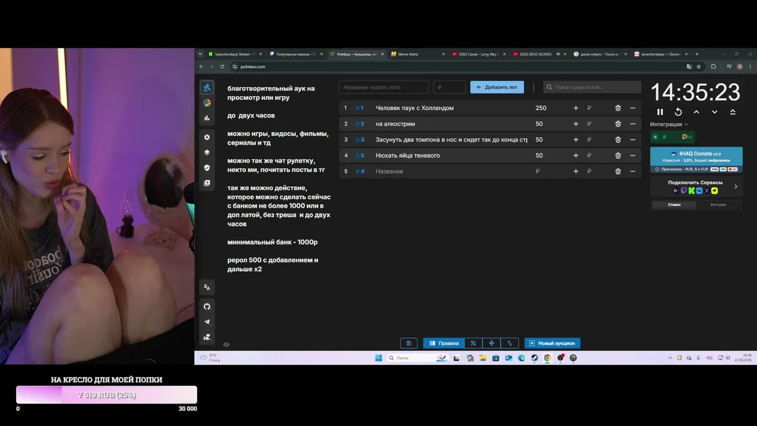Open Steam from the taskbar

click(x=534, y=358)
